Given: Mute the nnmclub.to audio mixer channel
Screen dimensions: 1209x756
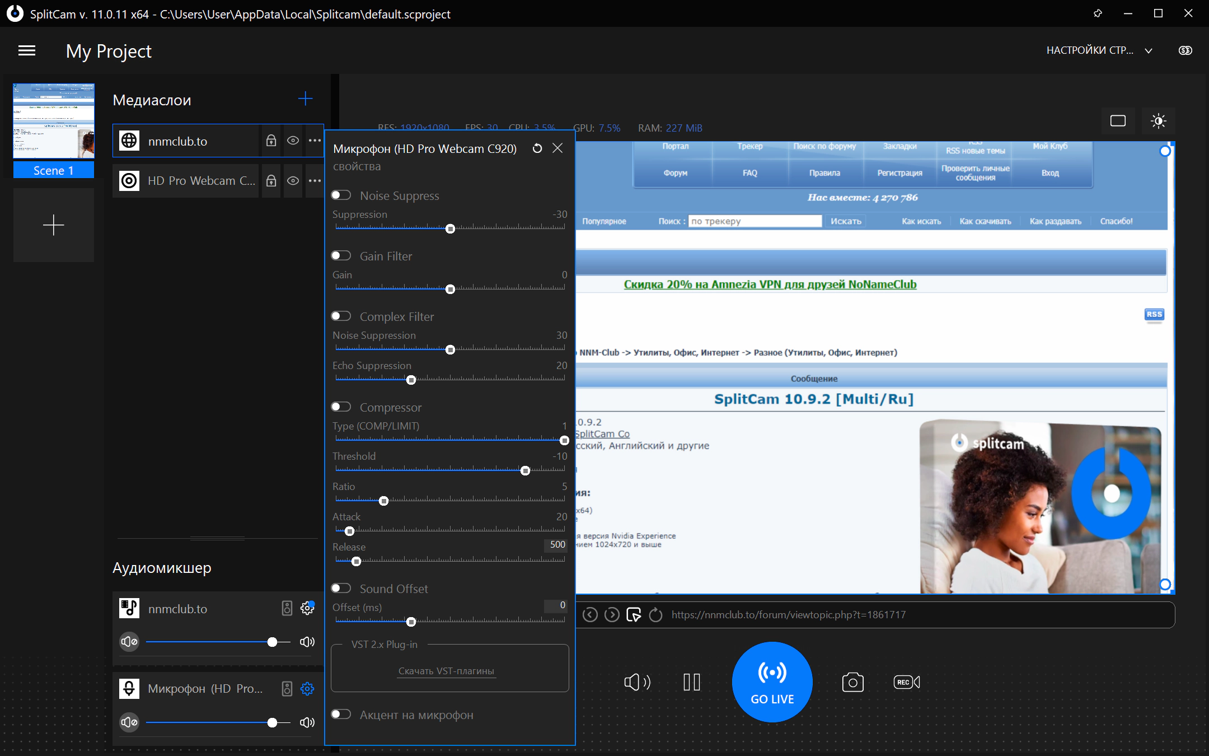Looking at the screenshot, I should coord(129,642).
